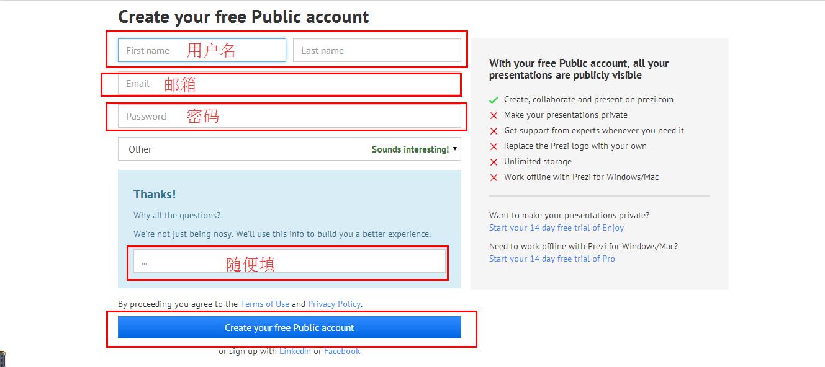Click the text box under Thanks! section

289,261
